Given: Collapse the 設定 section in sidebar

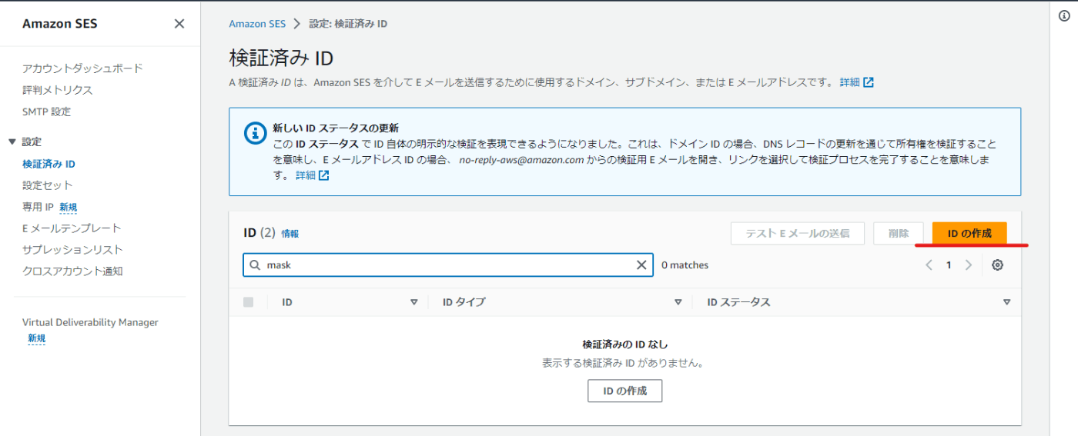Looking at the screenshot, I should pyautogui.click(x=12, y=142).
